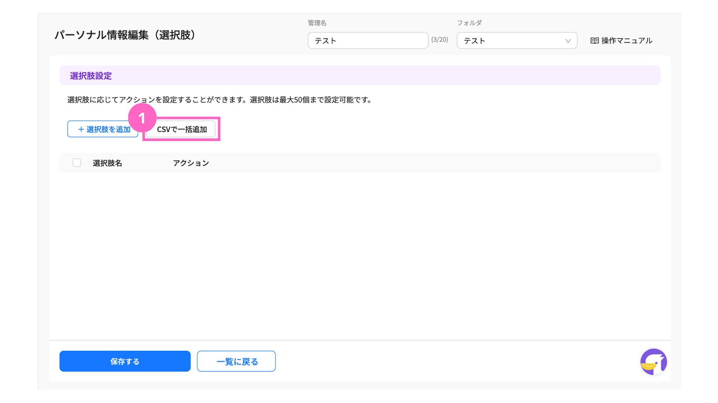The height and width of the screenshot is (403, 718).
Task: Click the パーソナル情報編集 page title
Action: [125, 35]
